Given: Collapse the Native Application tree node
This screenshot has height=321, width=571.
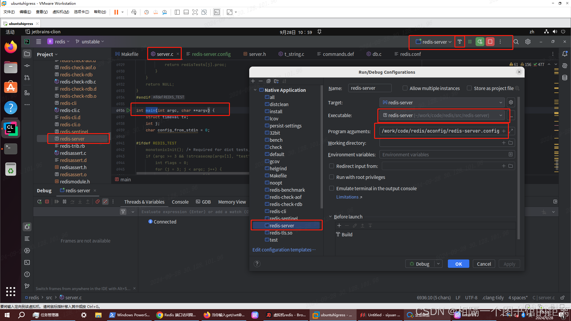Looking at the screenshot, I should 255,90.
